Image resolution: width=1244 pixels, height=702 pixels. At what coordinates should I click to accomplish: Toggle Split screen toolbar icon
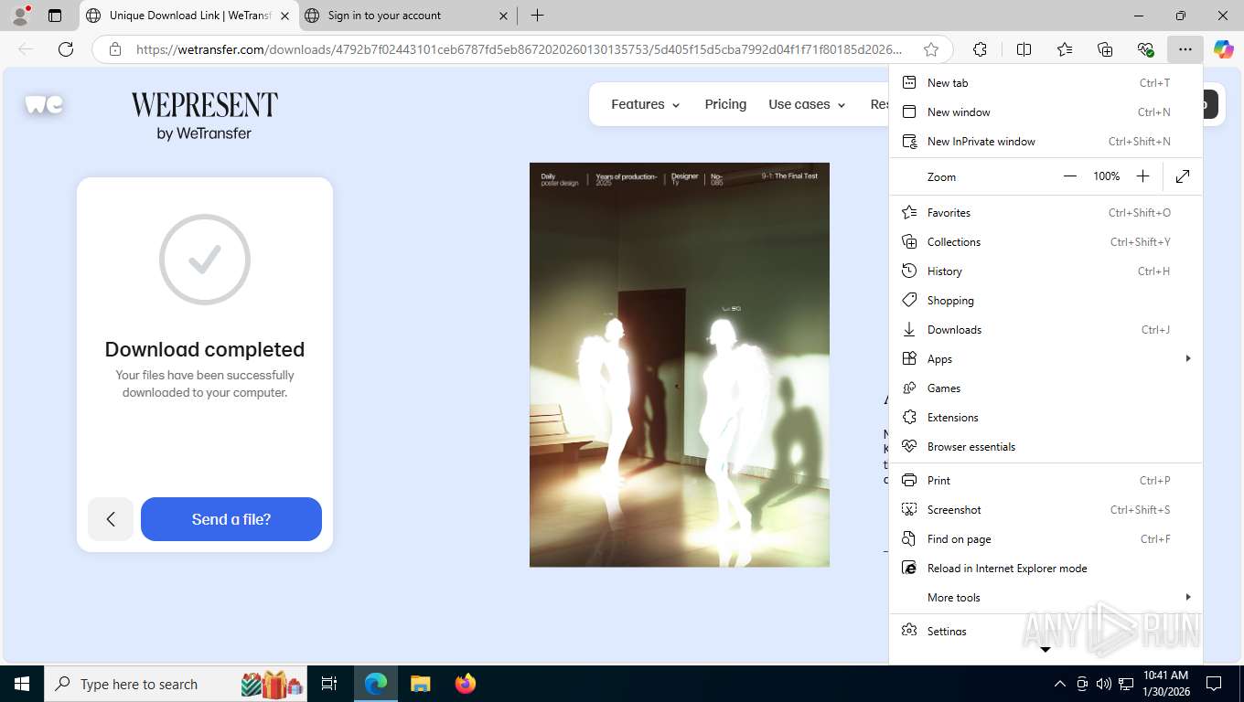pos(1024,49)
